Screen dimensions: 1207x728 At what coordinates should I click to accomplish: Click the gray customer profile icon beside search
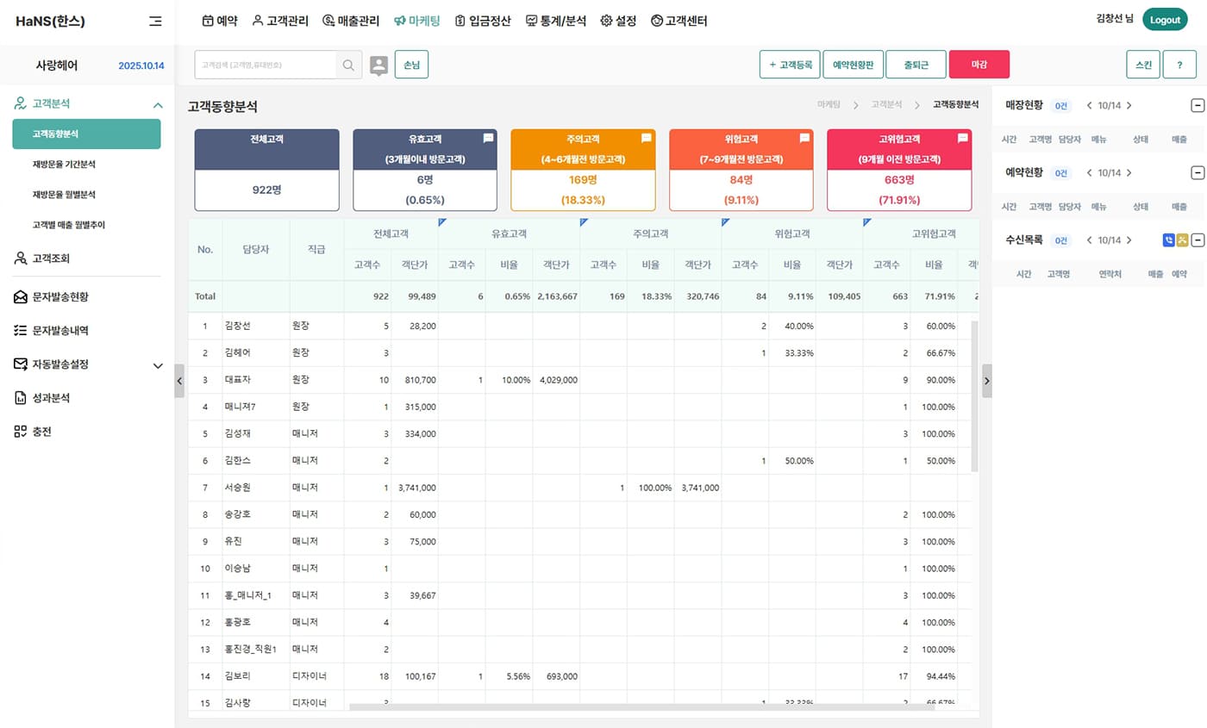378,65
